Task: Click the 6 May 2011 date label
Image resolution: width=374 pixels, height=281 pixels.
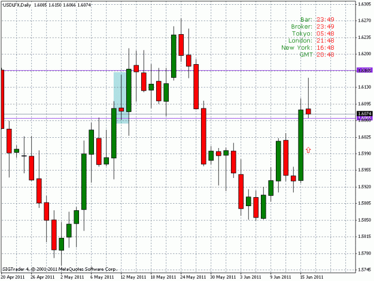Action: pos(102,277)
